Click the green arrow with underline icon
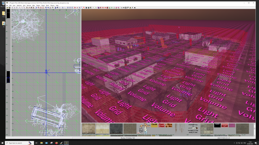This screenshot has width=259, height=145. (112, 7)
